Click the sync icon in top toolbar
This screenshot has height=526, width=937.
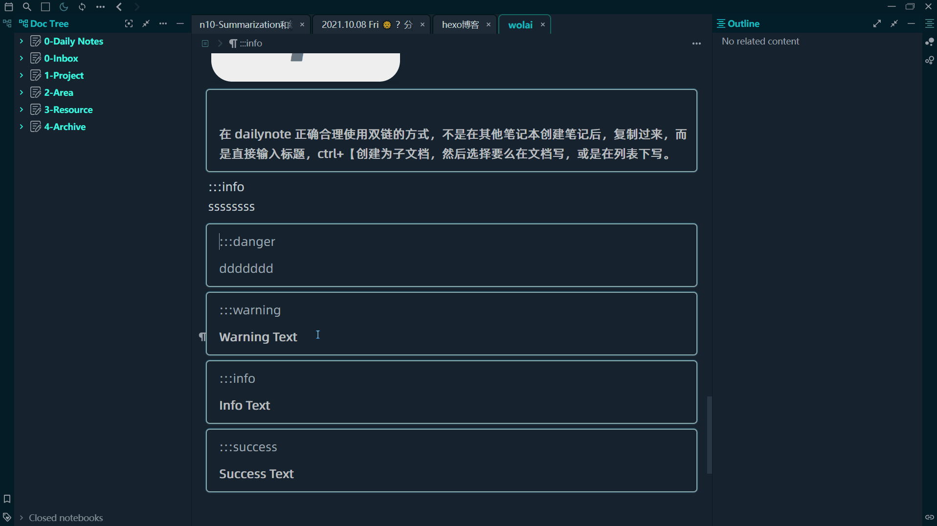pos(82,7)
